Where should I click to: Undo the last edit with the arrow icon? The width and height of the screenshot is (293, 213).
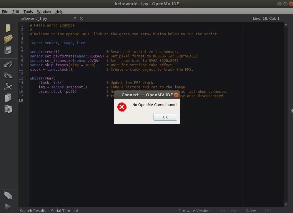[x=8, y=65]
